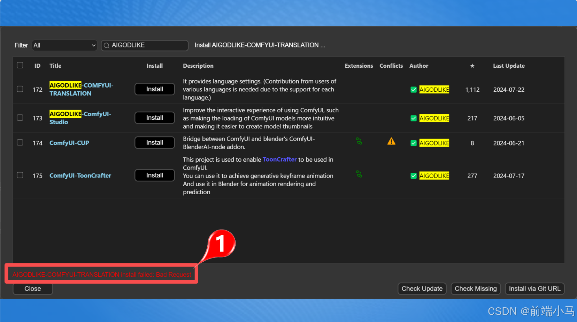Sort by the Title column header
This screenshot has width=577, height=322.
(x=55, y=66)
